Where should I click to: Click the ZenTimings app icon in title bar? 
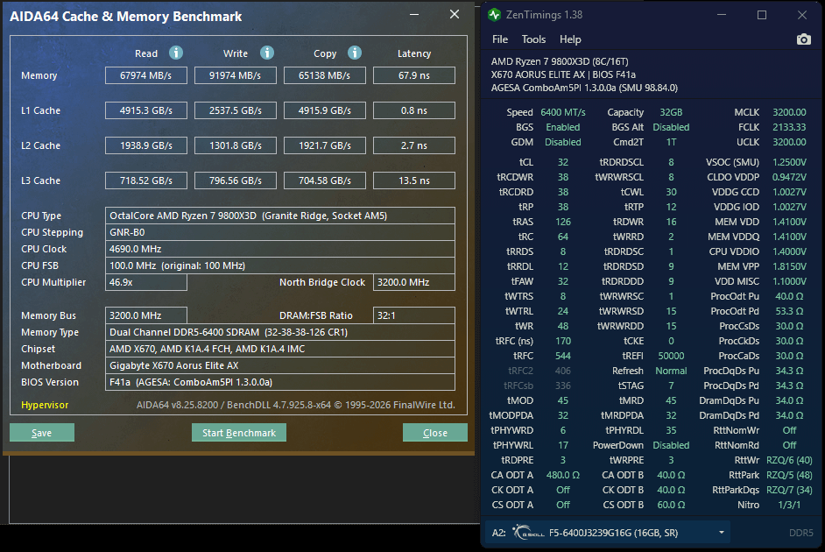pyautogui.click(x=495, y=15)
